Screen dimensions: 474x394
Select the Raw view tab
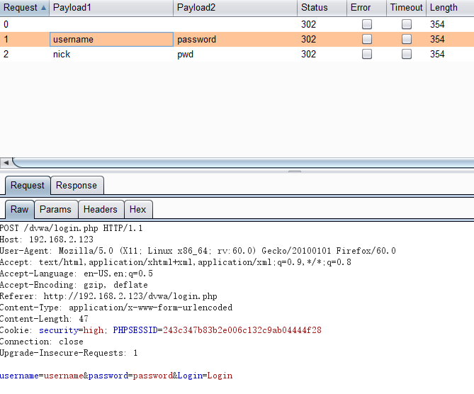20,209
